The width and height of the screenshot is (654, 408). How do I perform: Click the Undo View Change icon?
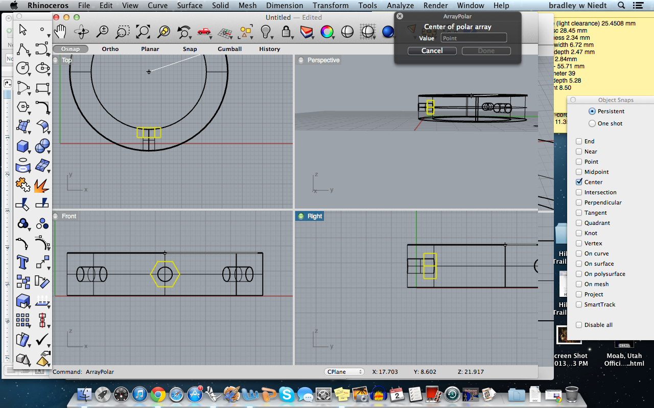pyautogui.click(x=183, y=32)
